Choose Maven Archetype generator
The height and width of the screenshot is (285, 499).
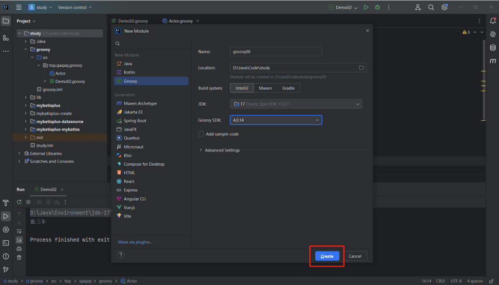pos(151,103)
